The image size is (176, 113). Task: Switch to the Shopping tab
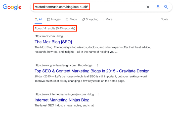click(90, 19)
